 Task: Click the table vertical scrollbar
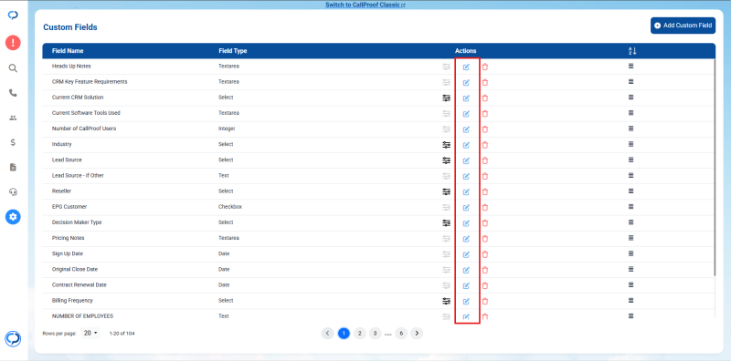tap(715, 168)
